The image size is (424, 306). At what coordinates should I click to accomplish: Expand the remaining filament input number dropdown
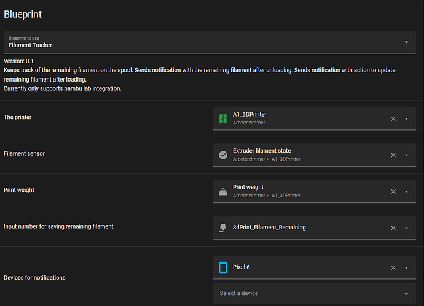tap(406, 228)
